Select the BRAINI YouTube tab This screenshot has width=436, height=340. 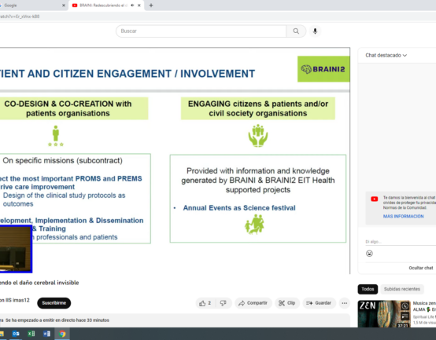(106, 5)
